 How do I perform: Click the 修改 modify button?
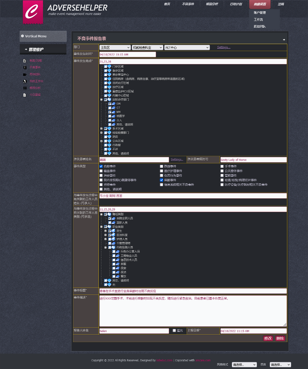pyautogui.click(x=268, y=338)
